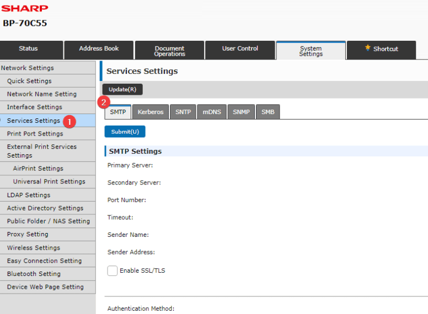
Task: Open External Print Services Settings
Action: pos(42,151)
